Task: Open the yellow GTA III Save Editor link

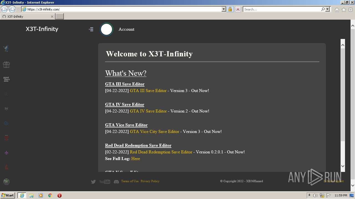Action: pyautogui.click(x=148, y=91)
